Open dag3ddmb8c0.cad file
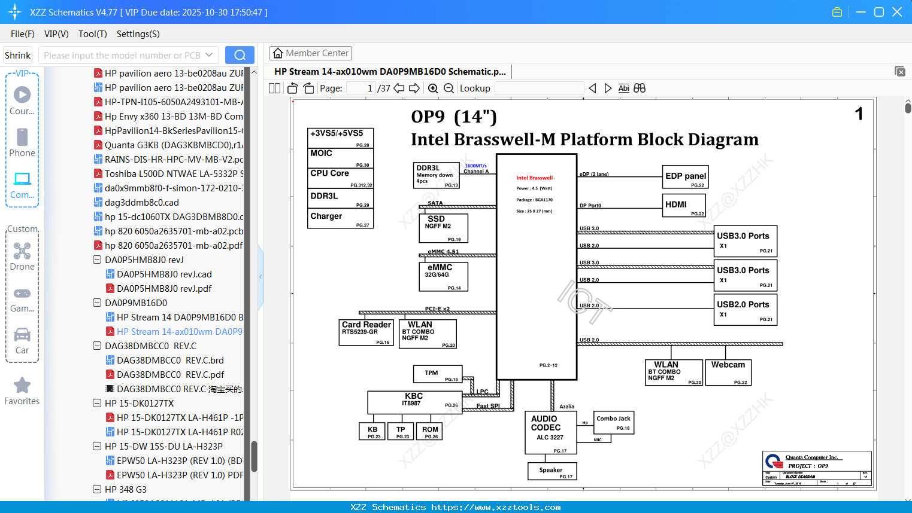 pyautogui.click(x=137, y=202)
